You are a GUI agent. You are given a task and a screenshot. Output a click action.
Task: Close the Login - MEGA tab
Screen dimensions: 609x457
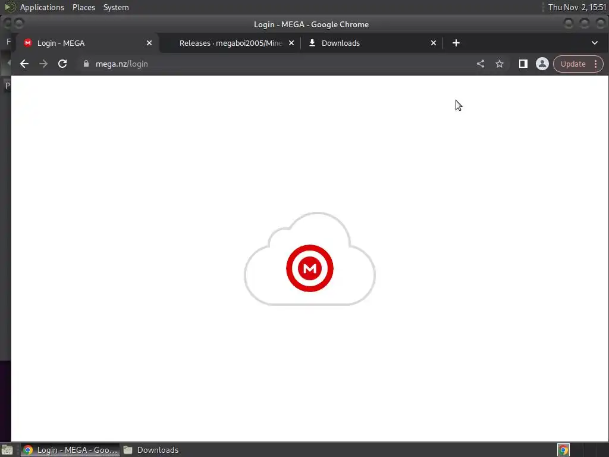point(149,43)
